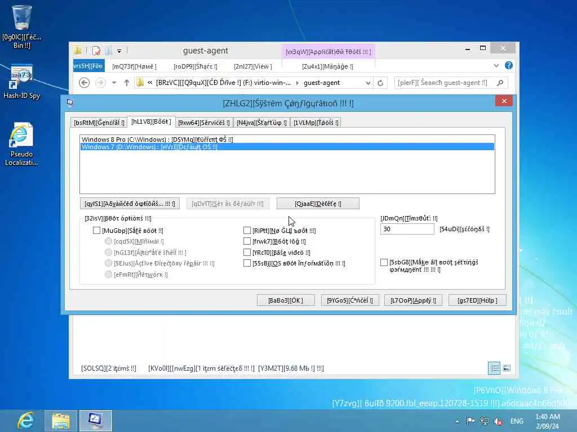Click Help in System Configuration
Image resolution: width=577 pixels, height=432 pixels.
[x=477, y=300]
